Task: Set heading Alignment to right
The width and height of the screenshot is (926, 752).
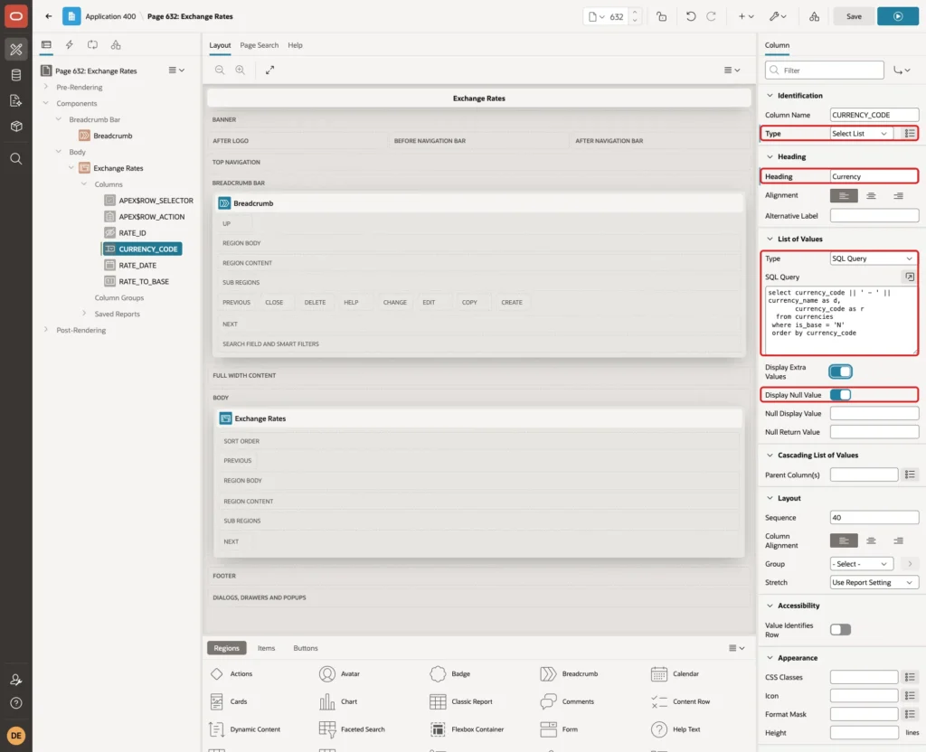Action: 898,196
